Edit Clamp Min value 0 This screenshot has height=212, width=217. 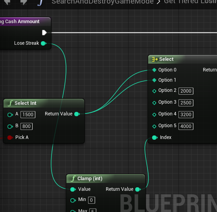[x=92, y=200]
